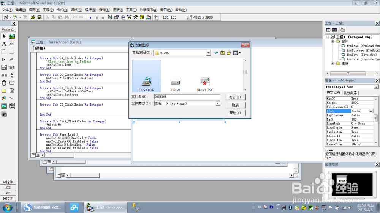Open the 调试(D) menu

pyautogui.click(x=76, y=10)
